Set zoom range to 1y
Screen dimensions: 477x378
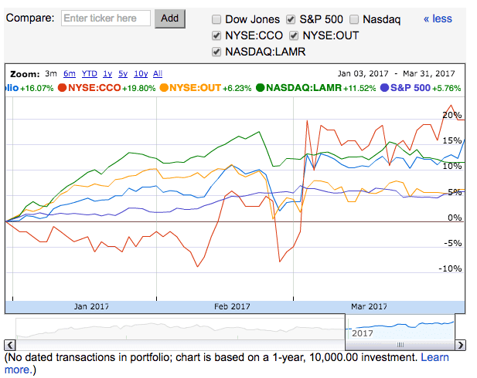[x=107, y=74]
